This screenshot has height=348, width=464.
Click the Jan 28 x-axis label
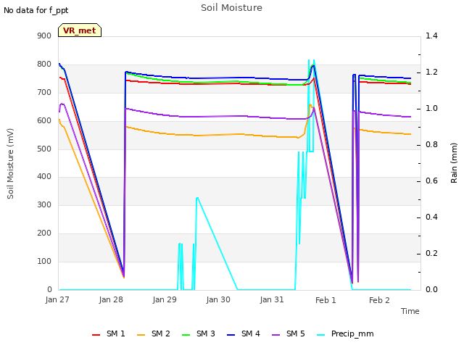pos(111,299)
